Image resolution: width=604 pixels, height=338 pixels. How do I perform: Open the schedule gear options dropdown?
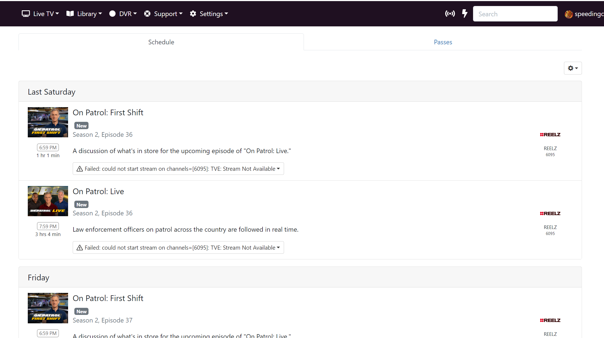tap(573, 68)
